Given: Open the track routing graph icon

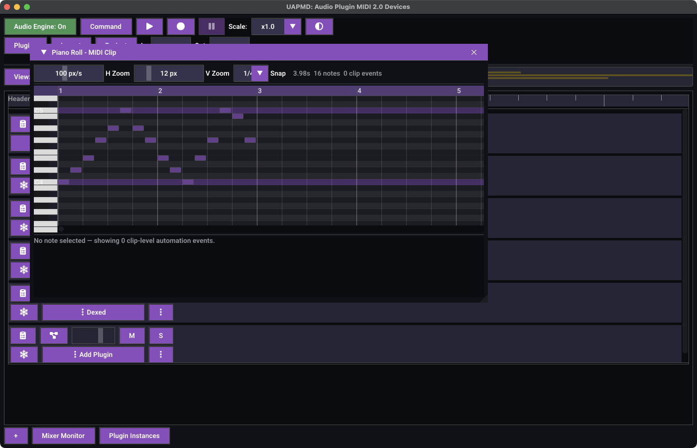Looking at the screenshot, I should [54, 336].
